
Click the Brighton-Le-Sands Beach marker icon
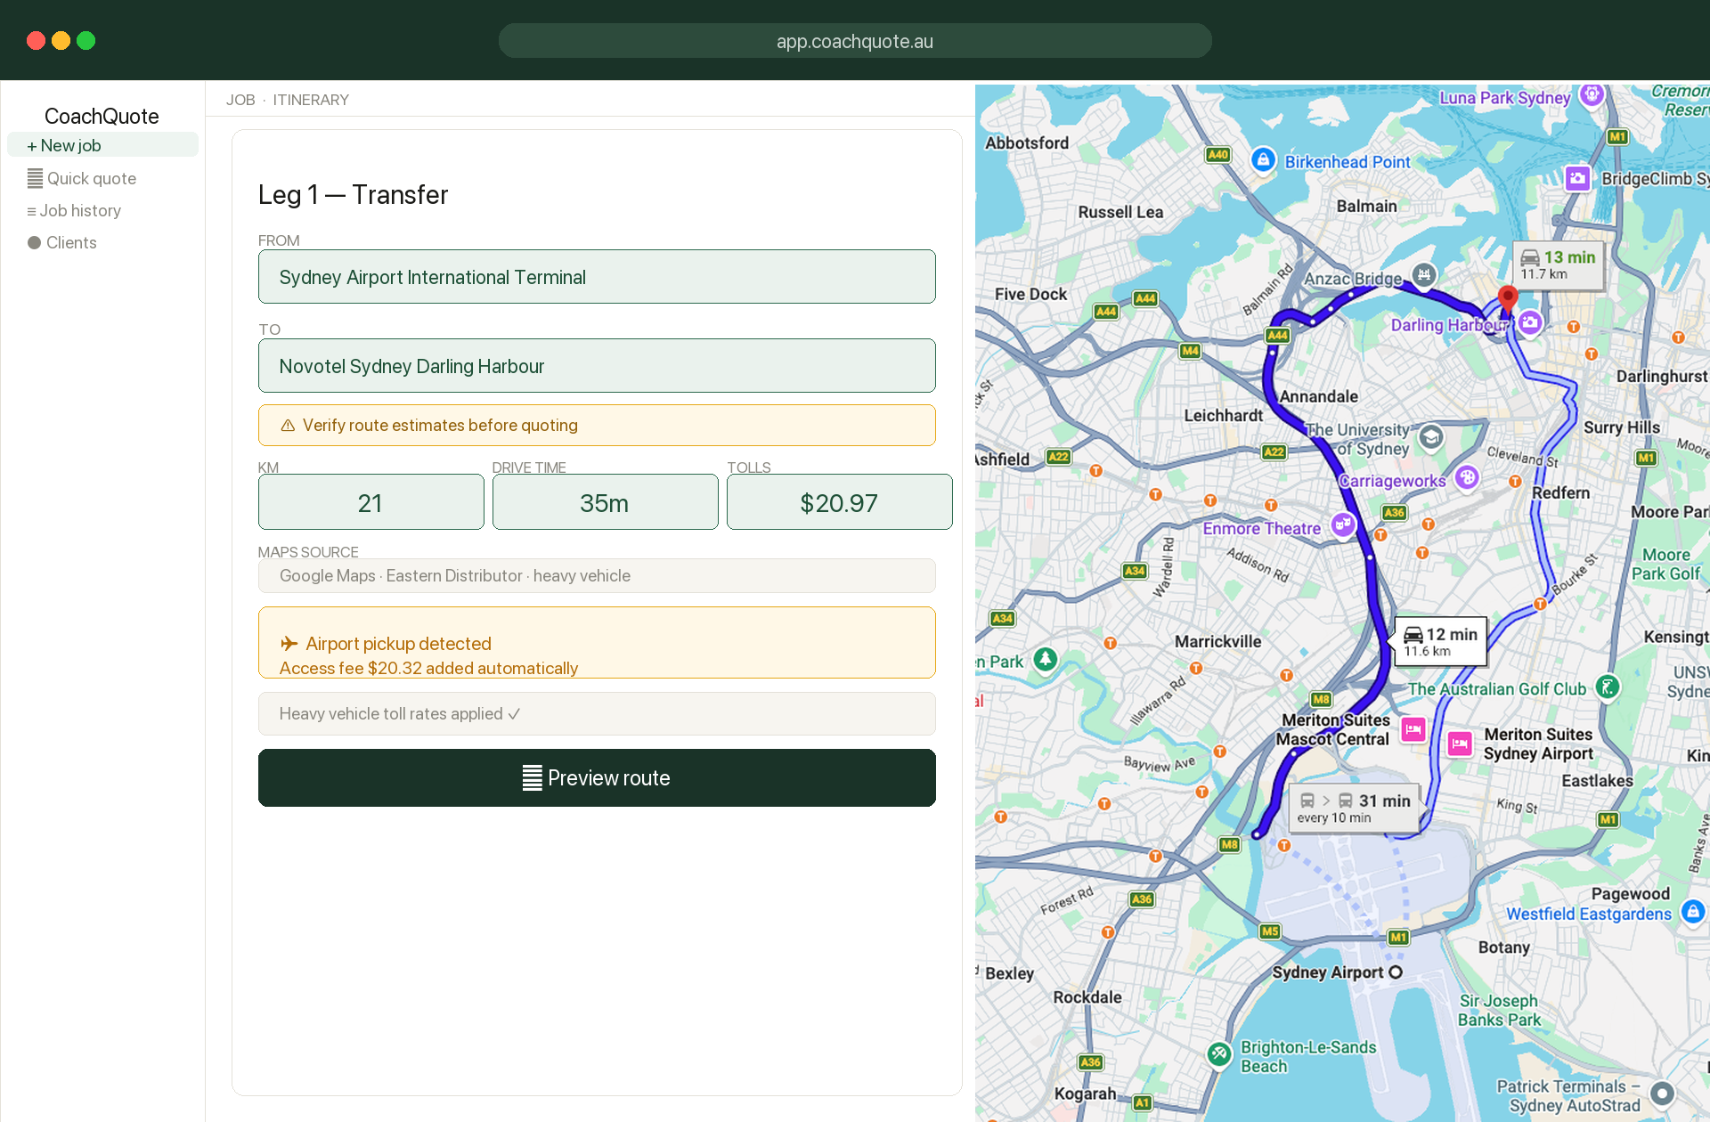(1219, 1053)
